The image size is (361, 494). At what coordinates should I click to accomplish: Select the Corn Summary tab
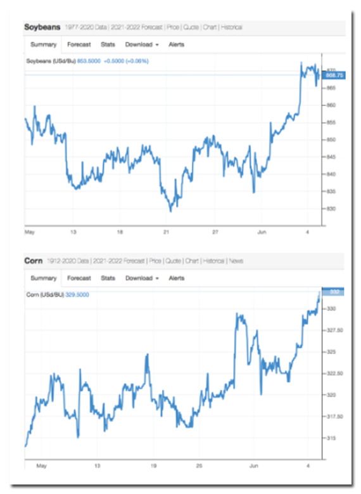(44, 278)
